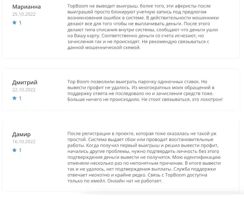Select the rating number 1 beside Дамир's star
Viewport: 244px width, 203px height.
20,150
